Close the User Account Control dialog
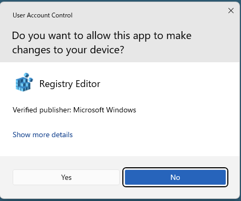Viewport: 241px width, 201px height. coord(231,11)
